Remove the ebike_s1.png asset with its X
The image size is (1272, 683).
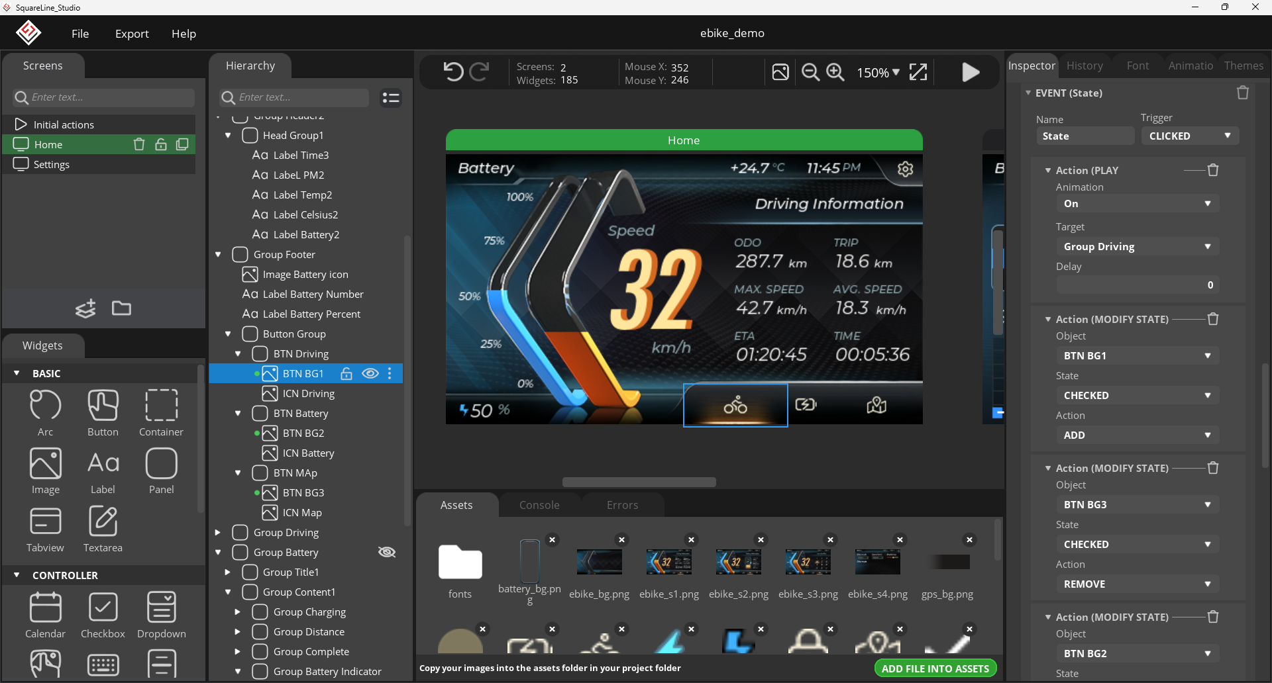pos(691,540)
